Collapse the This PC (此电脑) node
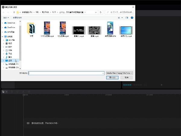 [x=2, y=37]
